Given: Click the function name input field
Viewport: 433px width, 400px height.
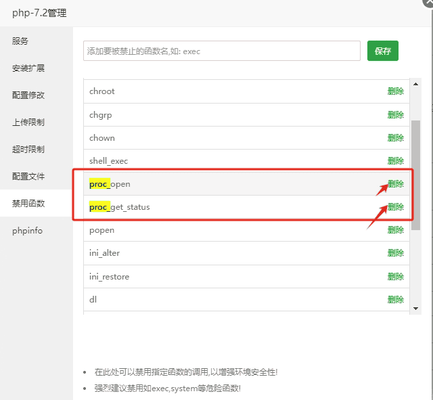Looking at the screenshot, I should tap(221, 51).
